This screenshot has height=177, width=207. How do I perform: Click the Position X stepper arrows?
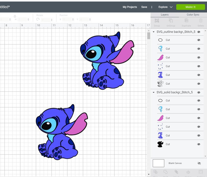[x=73, y=19]
